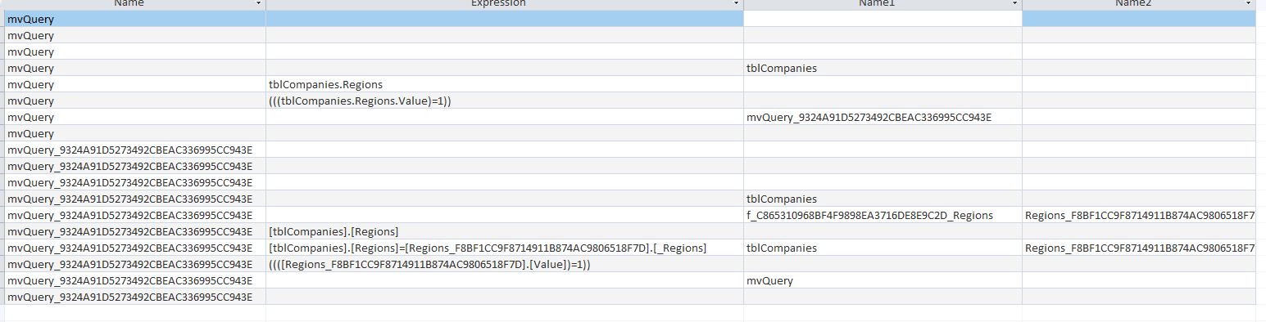Select the active white Name1 cell in the highlighted row

883,18
